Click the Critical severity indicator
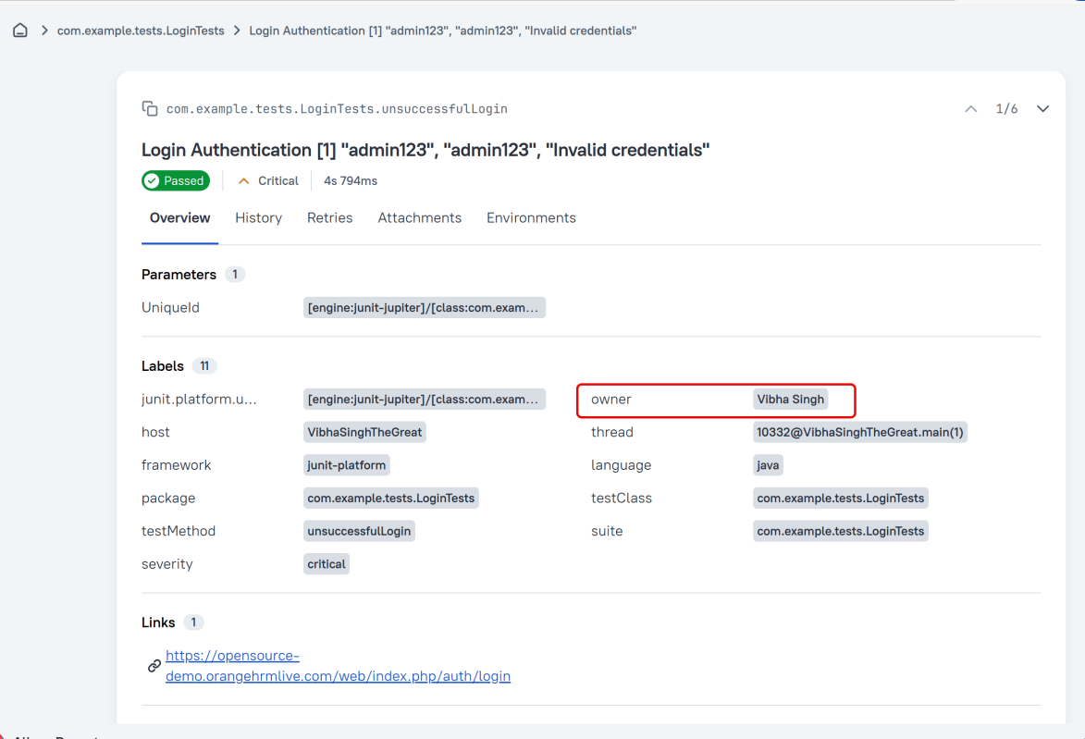 (268, 181)
